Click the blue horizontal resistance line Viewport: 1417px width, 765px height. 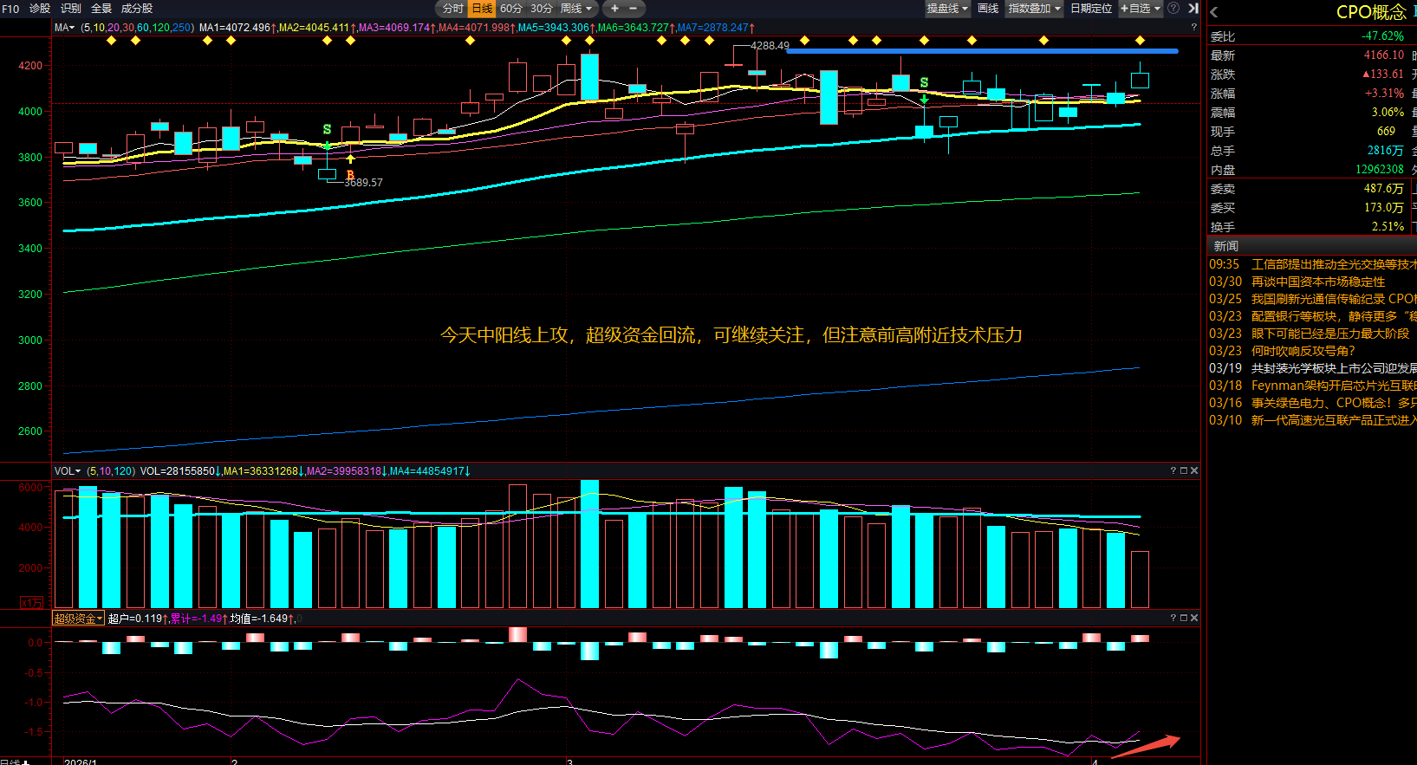click(981, 51)
